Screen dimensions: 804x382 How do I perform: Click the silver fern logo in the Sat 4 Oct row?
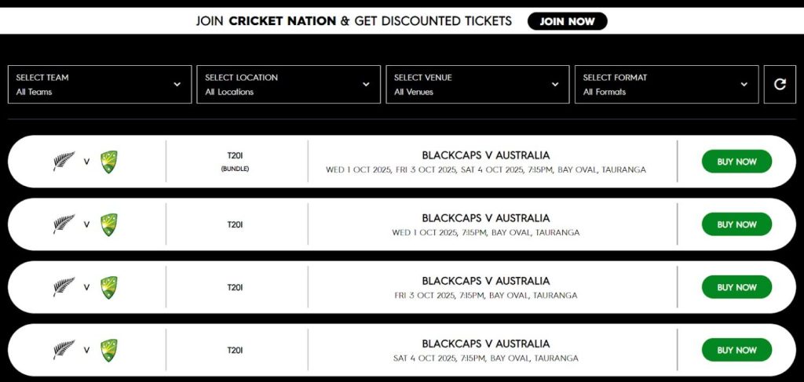(x=64, y=350)
